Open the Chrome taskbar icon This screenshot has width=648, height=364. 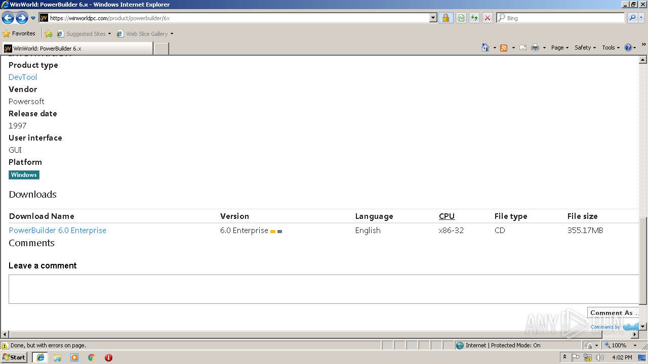coord(91,357)
